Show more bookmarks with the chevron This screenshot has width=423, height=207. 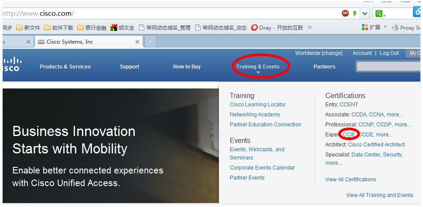(x=310, y=27)
